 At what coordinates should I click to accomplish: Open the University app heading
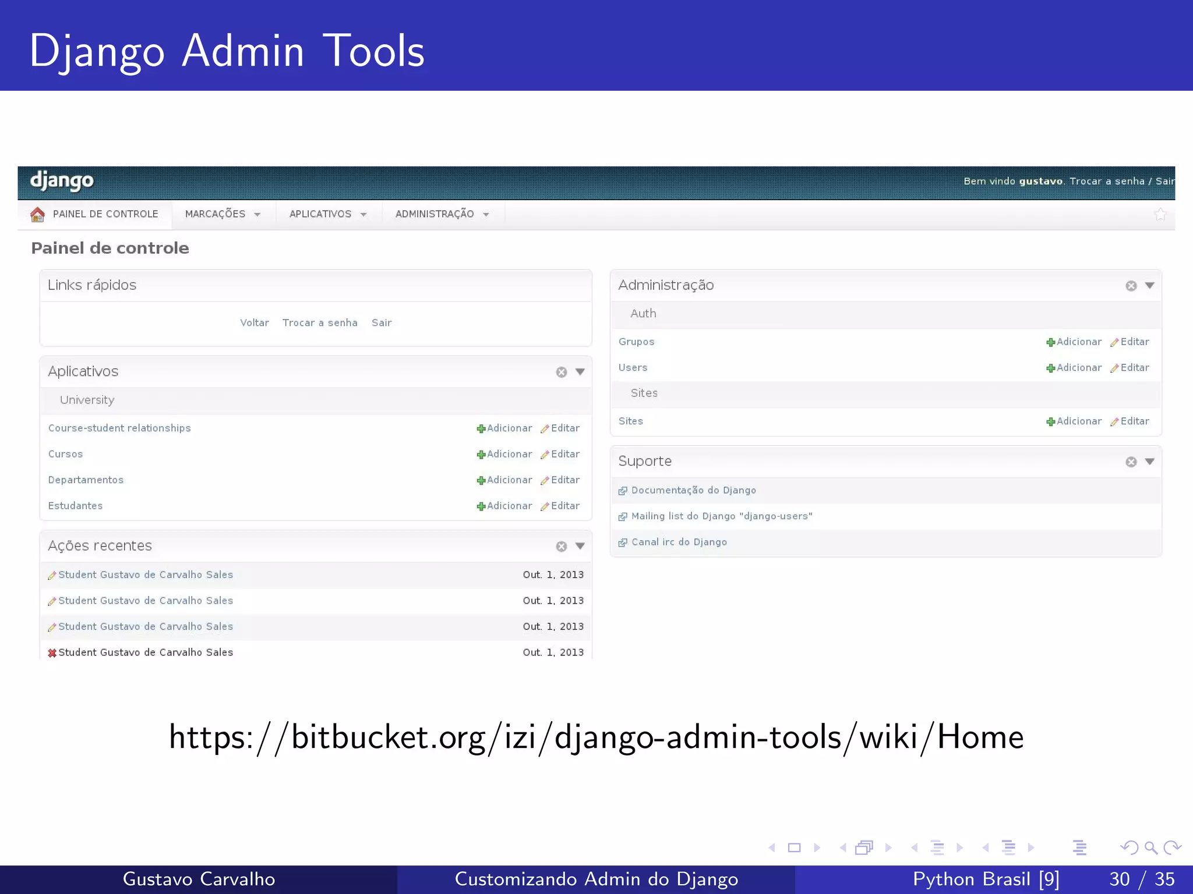tap(87, 400)
